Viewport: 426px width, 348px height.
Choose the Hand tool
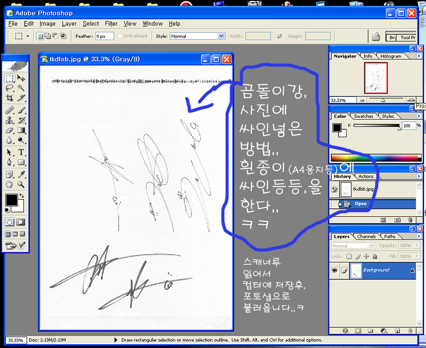click(10, 184)
